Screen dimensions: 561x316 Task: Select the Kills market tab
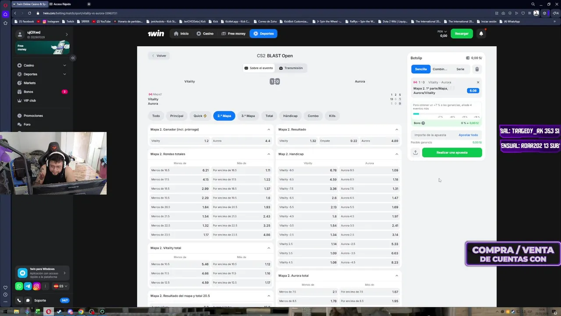[x=332, y=116]
